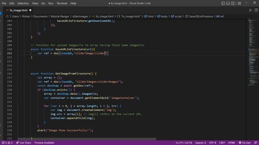Click the 'imageContainer' string literal

coord(123,98)
